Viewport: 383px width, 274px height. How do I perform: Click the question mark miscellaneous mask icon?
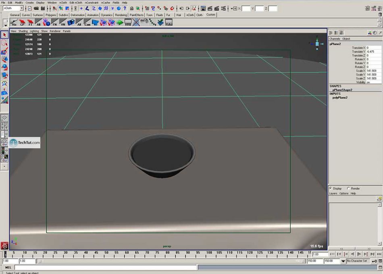coord(125,8)
